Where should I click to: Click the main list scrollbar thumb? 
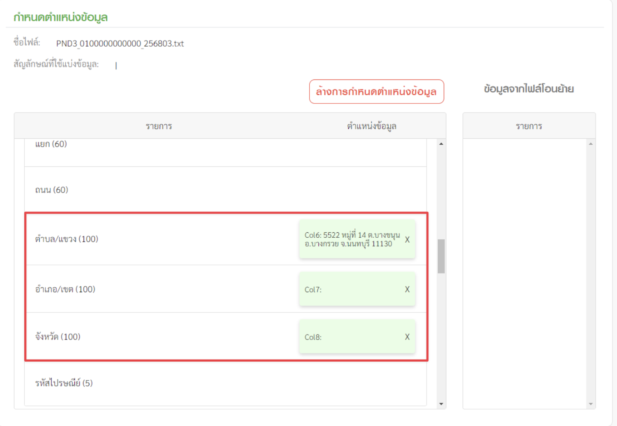[441, 256]
